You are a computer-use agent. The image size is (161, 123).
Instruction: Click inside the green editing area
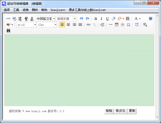coord(79,70)
